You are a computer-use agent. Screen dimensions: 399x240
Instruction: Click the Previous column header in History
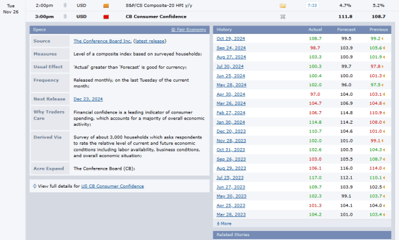(x=379, y=29)
